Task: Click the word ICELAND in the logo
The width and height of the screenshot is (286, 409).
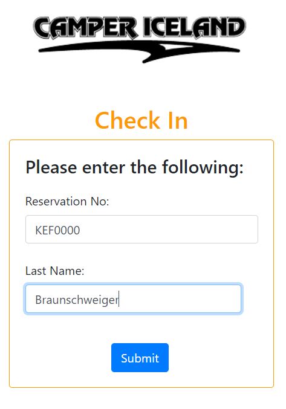Action: click(x=195, y=27)
